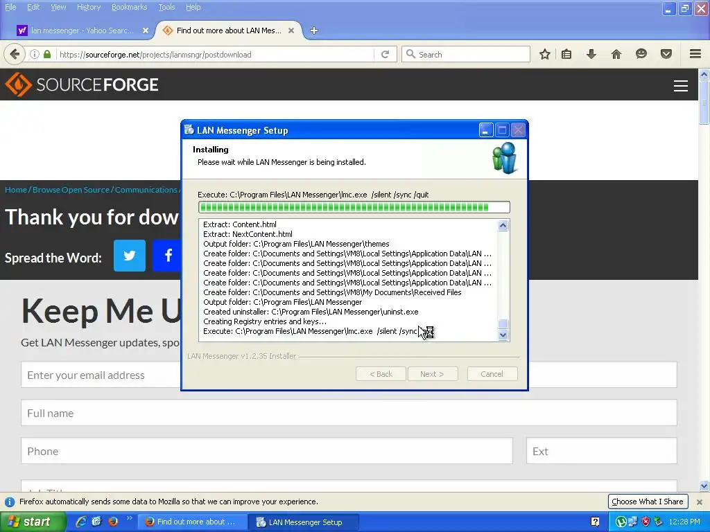
Task: Open the SourceForge site hamburger menu
Action: (x=681, y=85)
